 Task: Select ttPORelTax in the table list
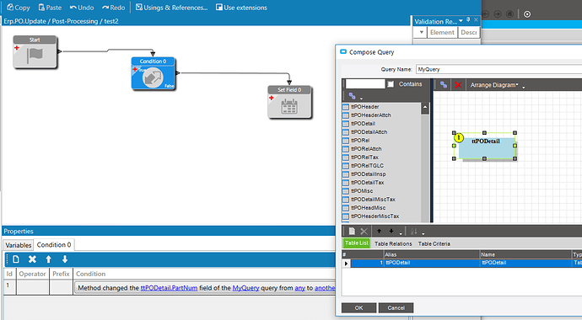point(364,157)
